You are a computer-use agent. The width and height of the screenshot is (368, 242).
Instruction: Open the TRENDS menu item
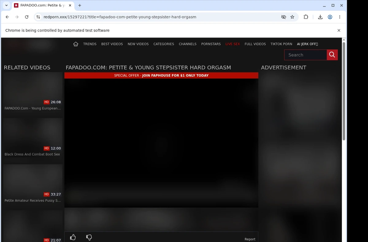point(90,44)
